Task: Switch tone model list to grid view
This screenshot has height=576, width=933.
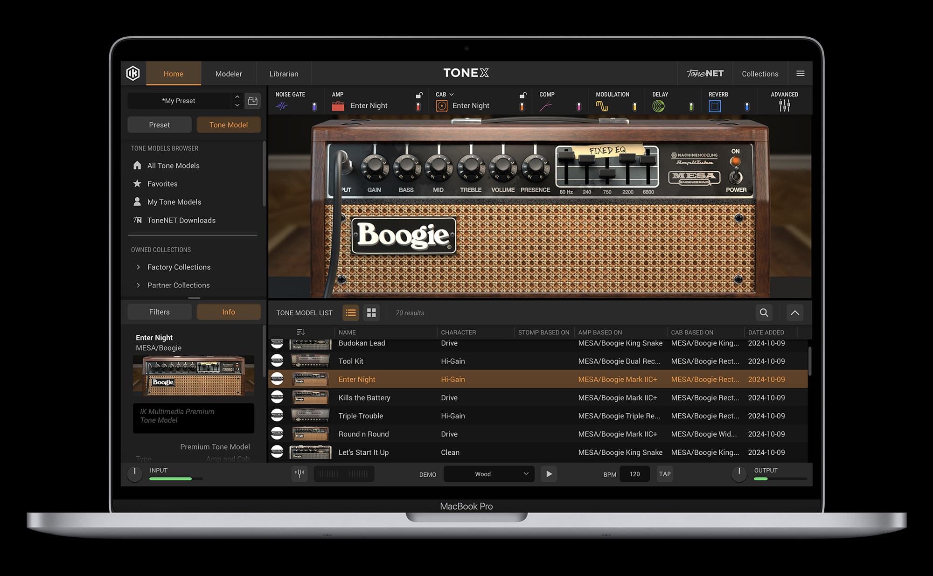Action: point(371,312)
